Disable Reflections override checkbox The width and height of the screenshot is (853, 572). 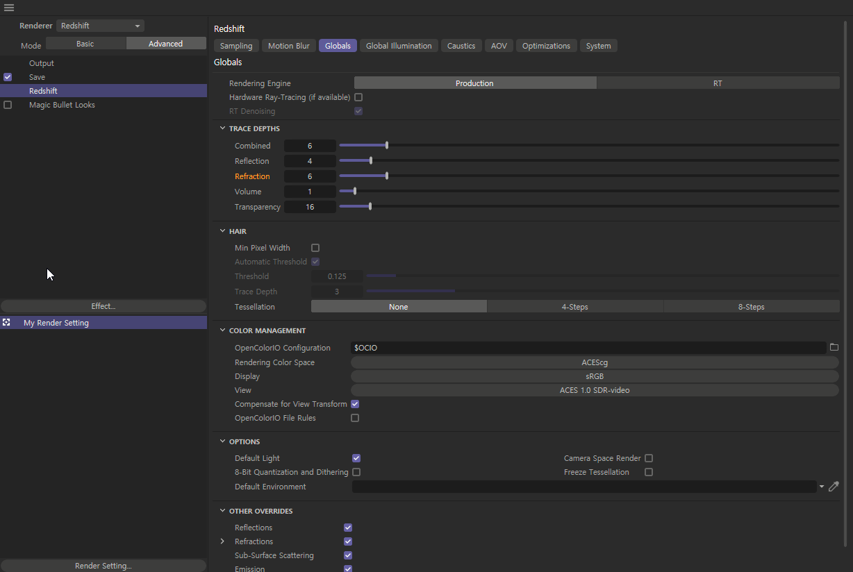point(348,528)
